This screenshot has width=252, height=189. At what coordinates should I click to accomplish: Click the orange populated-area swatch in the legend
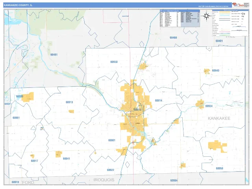pyautogui.click(x=225, y=12)
